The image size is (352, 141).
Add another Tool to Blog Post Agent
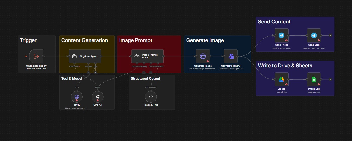click(x=95, y=73)
